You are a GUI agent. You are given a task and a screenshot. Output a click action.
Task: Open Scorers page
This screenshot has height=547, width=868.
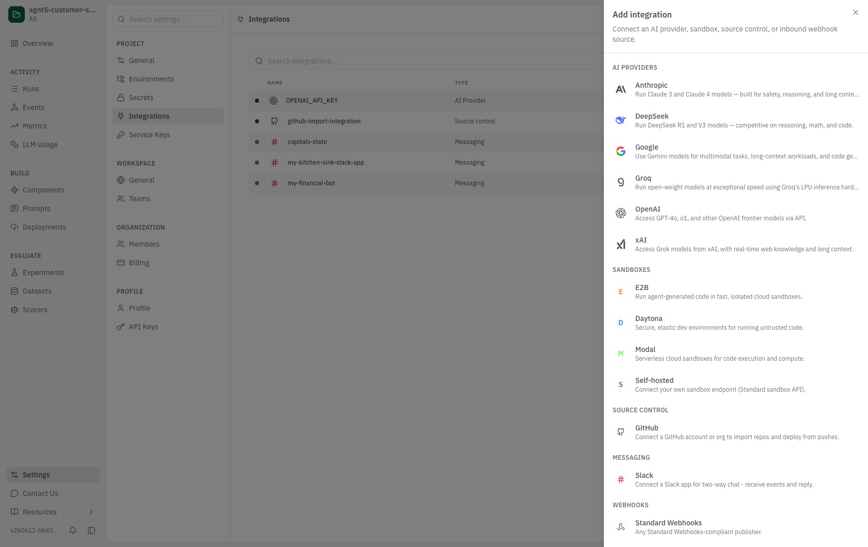pyautogui.click(x=53, y=310)
